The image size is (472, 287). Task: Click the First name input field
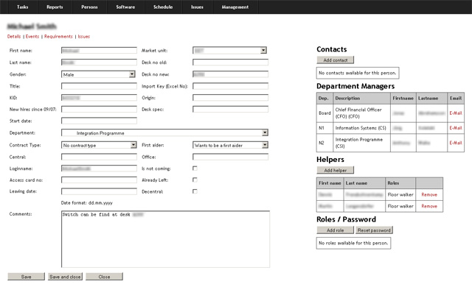[x=99, y=51]
